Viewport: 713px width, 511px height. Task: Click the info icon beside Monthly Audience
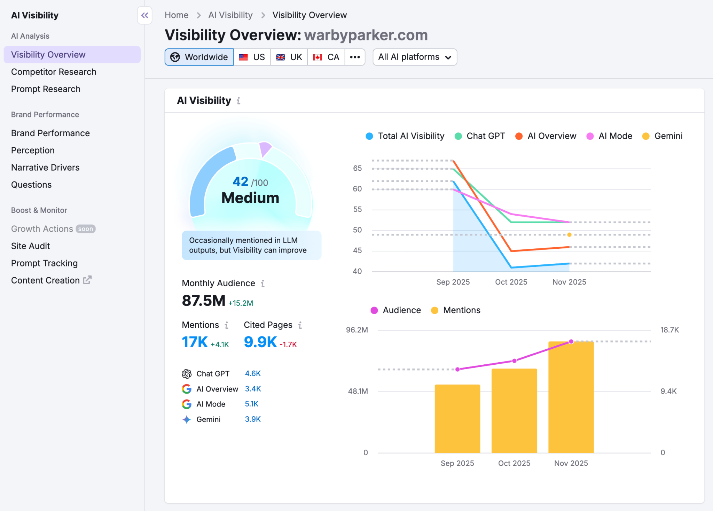[x=263, y=283]
